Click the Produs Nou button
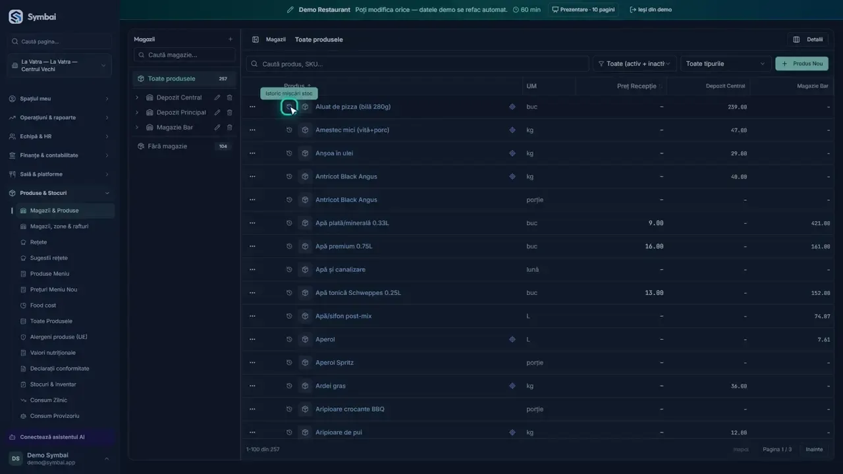843x474 pixels. click(802, 64)
